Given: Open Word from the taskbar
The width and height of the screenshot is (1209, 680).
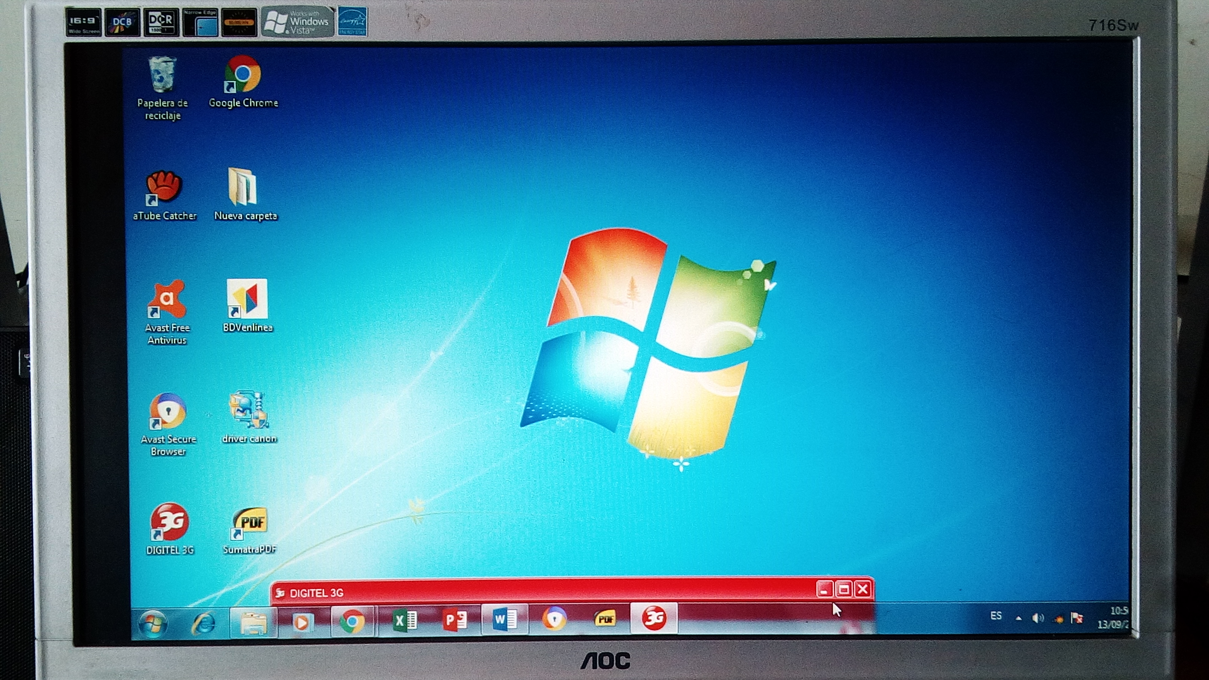Looking at the screenshot, I should [x=505, y=620].
